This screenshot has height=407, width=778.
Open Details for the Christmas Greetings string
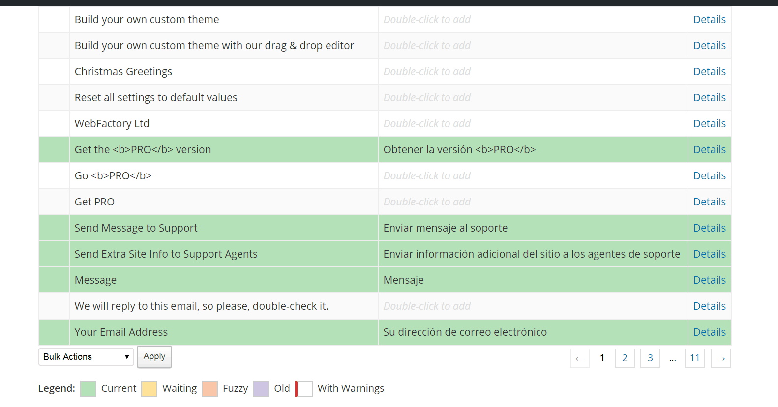[x=709, y=71]
